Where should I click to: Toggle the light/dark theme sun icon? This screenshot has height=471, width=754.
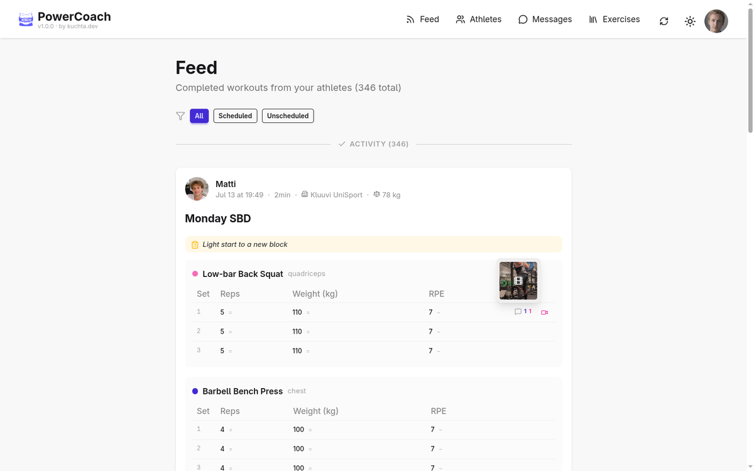point(690,21)
